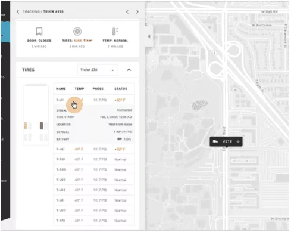Click the 'TEMP: NORMAL' status label
Image resolution: width=291 pixels, height=232 pixels.
[x=115, y=41]
